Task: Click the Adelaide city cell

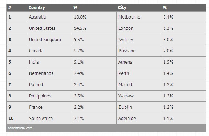Action: [139, 119]
